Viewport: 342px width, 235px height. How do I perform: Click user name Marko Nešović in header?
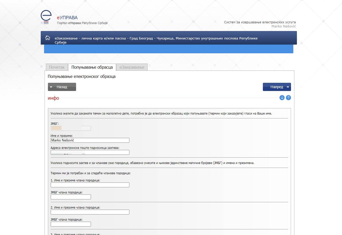click(x=284, y=26)
